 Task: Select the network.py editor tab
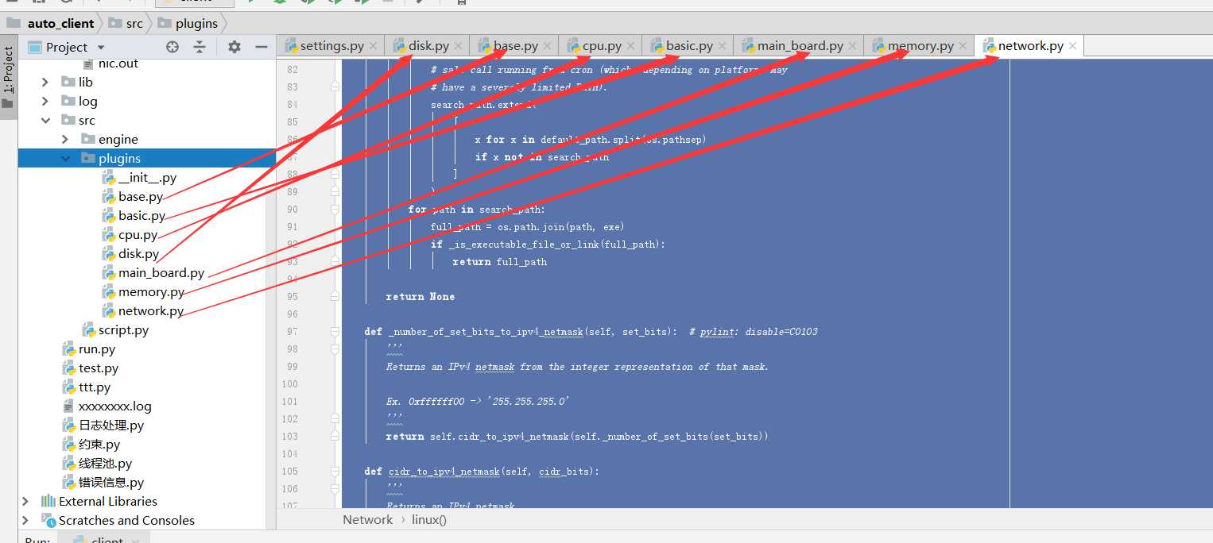[1030, 46]
